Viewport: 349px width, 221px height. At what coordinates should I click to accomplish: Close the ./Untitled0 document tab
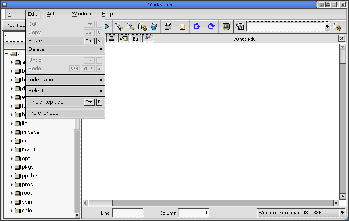pos(341,38)
